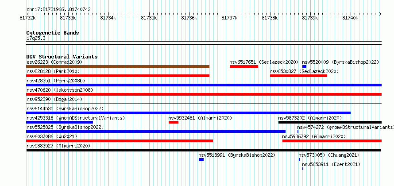Click the red nsv5936792 variant bar

click(x=332, y=141)
